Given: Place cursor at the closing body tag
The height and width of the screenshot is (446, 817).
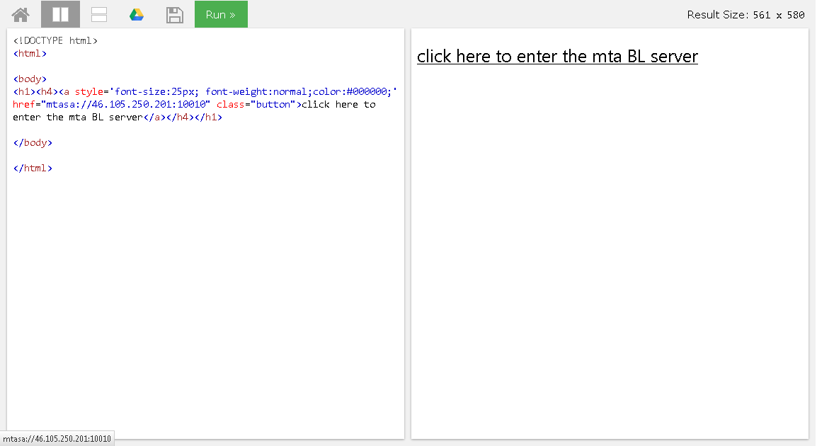Looking at the screenshot, I should [33, 142].
